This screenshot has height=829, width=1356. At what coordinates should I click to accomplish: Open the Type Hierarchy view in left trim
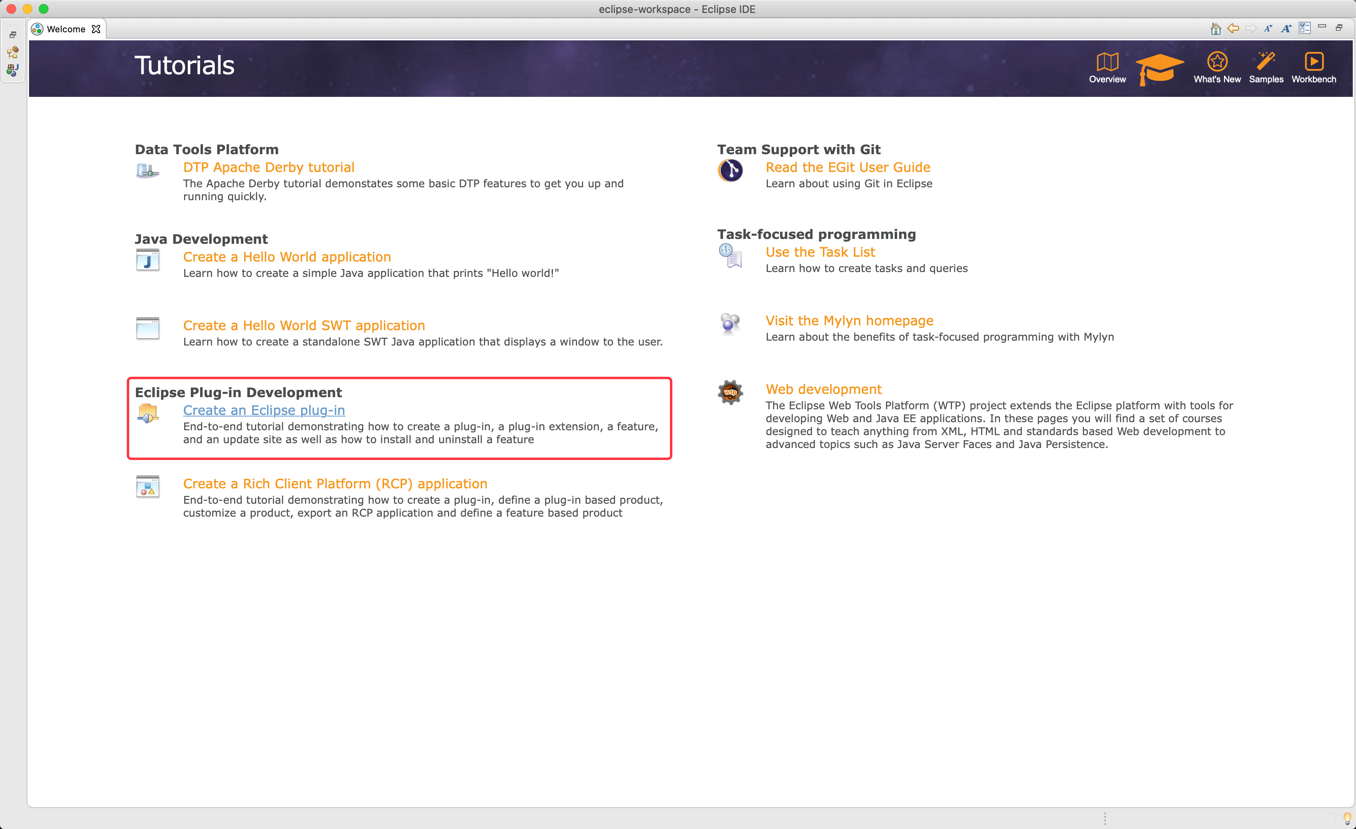pyautogui.click(x=13, y=52)
